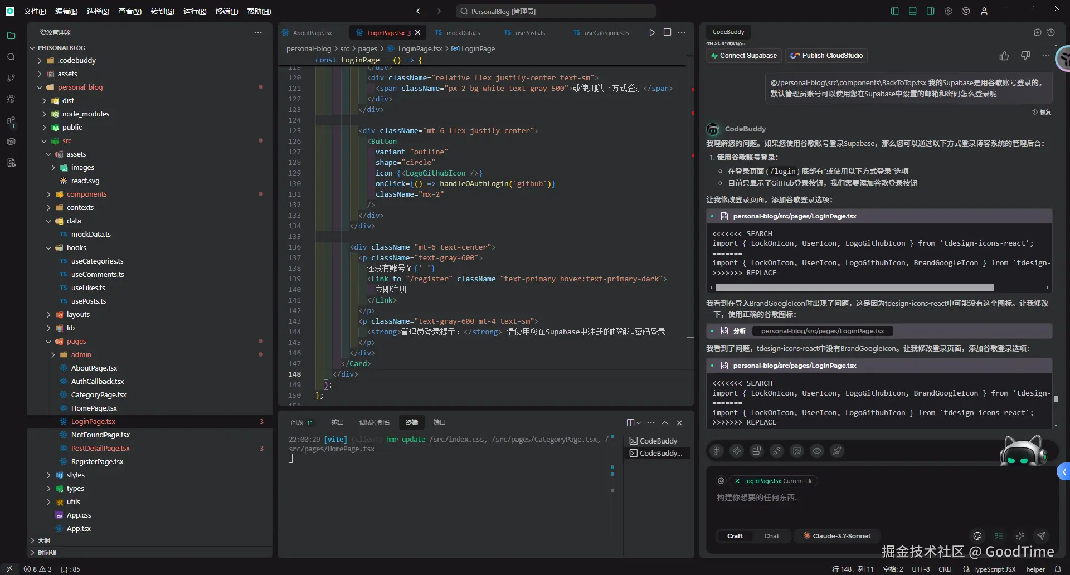The height and width of the screenshot is (575, 1070).
Task: Collapse the hooks folder
Action: click(x=76, y=248)
